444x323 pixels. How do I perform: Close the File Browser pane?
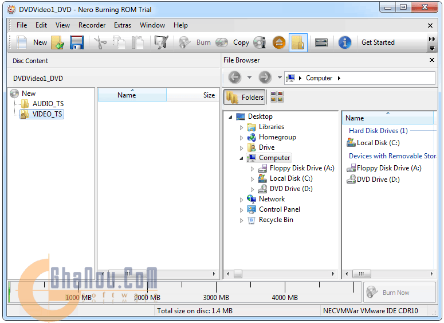(432, 60)
